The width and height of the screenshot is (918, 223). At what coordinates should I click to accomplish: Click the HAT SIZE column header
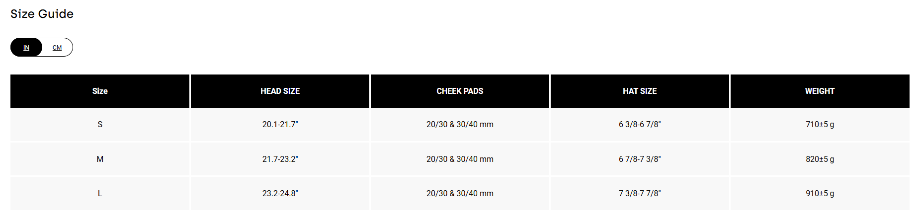[640, 91]
